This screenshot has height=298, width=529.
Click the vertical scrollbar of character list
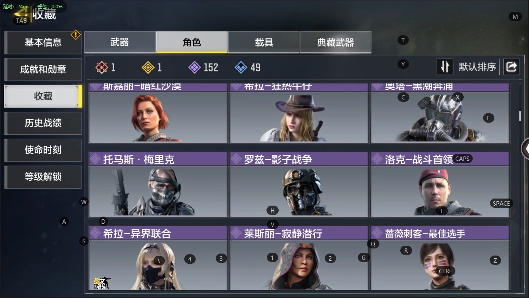(520, 116)
